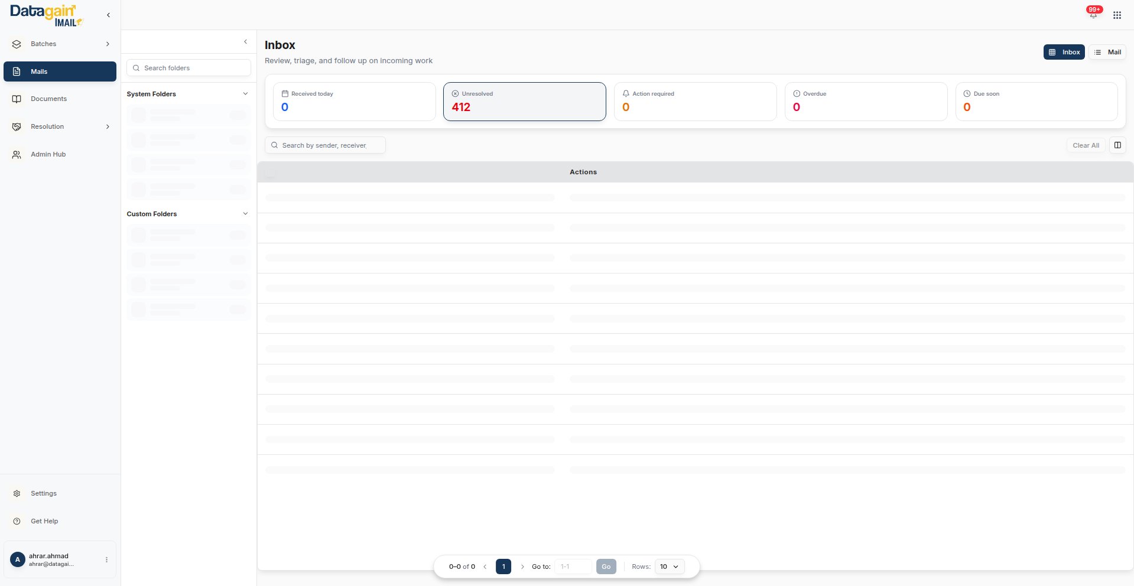Go to next page arrow
This screenshot has height=586, width=1134.
pyautogui.click(x=522, y=567)
